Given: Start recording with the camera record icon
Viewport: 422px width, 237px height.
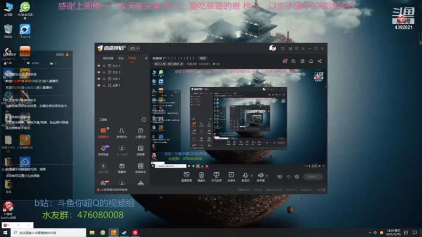Looking at the screenshot, I should [280, 176].
